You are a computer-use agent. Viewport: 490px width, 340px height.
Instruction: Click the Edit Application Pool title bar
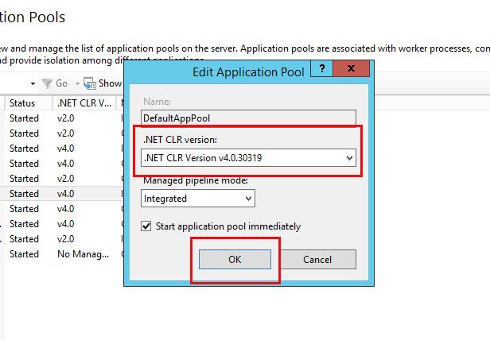[248, 72]
